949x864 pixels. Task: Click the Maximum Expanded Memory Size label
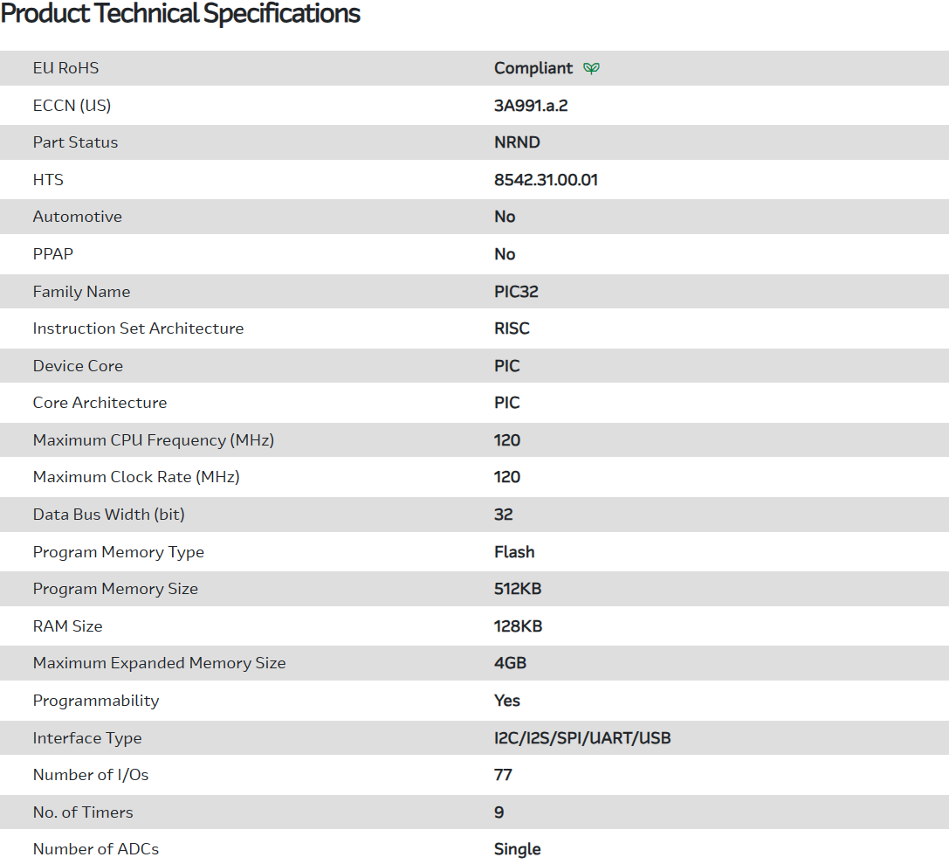point(159,663)
